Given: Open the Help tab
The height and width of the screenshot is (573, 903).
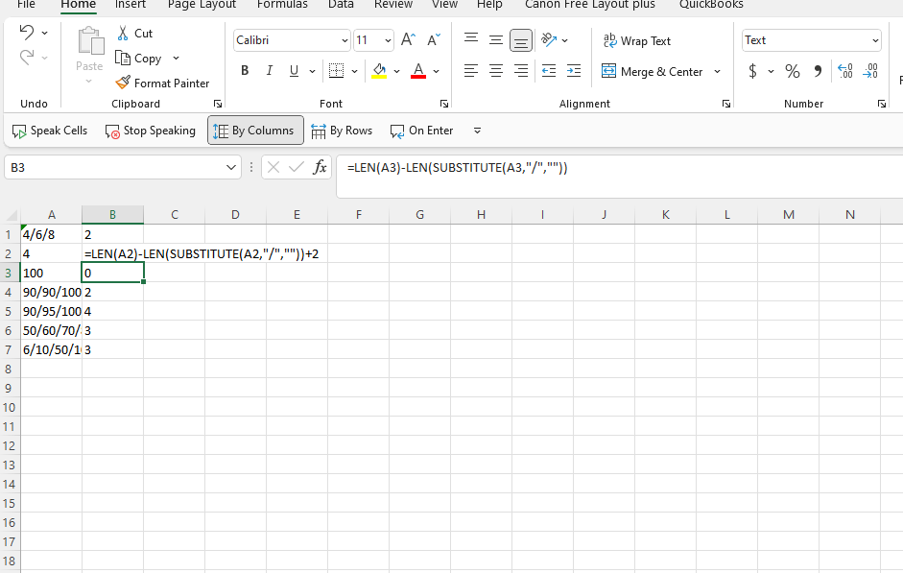Looking at the screenshot, I should coord(489,5).
